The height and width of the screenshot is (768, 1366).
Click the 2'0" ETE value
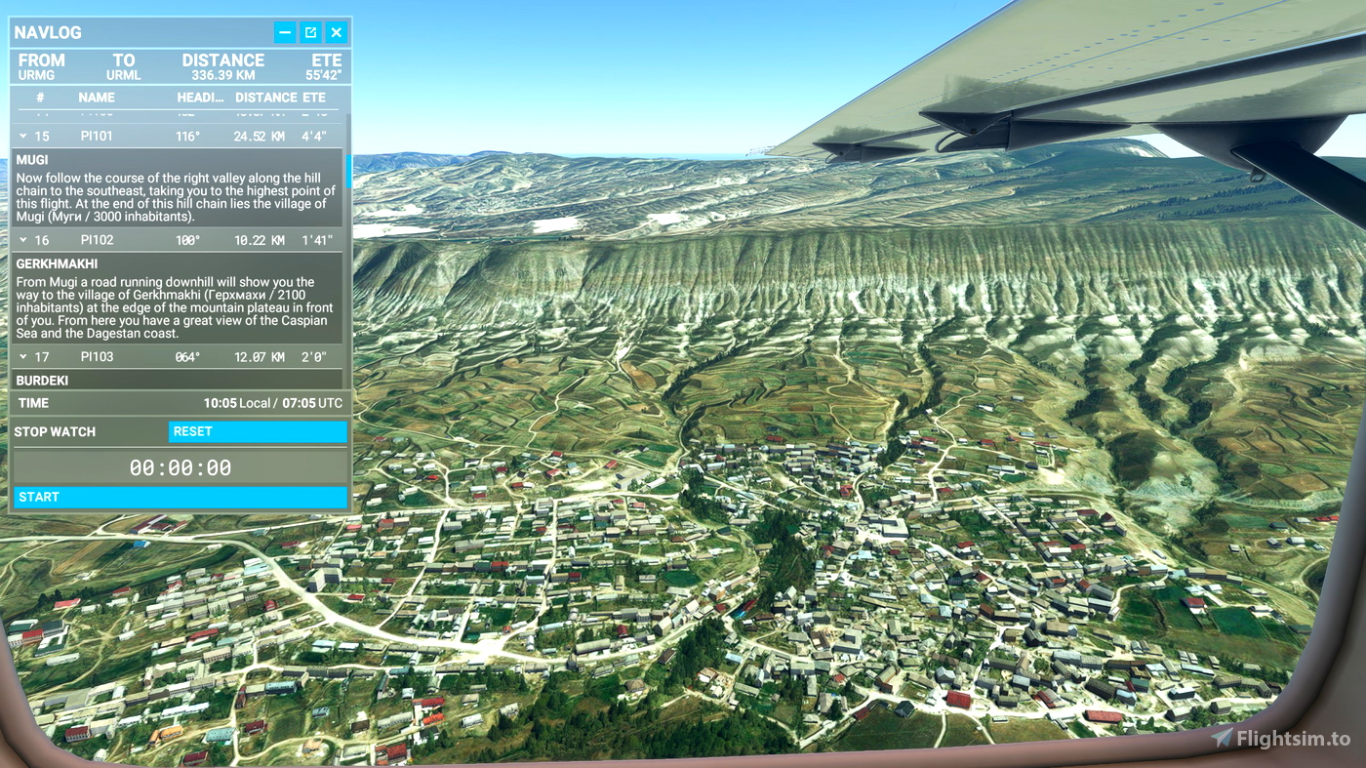pyautogui.click(x=315, y=357)
